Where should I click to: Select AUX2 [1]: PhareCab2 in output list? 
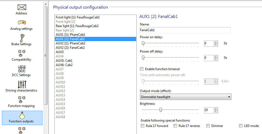[70, 43]
